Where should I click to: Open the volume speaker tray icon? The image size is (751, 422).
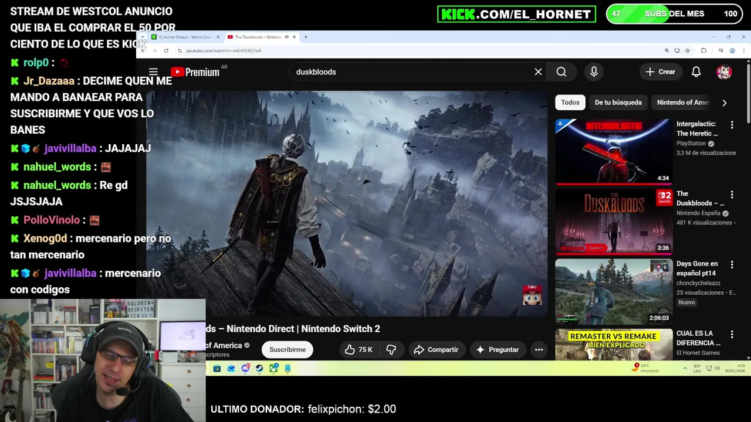[716, 368]
